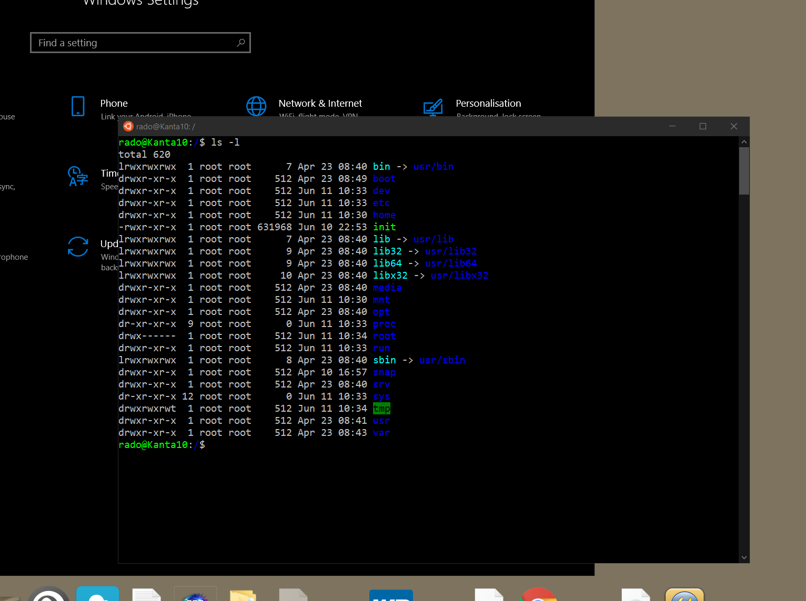Click the 'proc' directory name
This screenshot has width=806, height=601.
(x=384, y=323)
